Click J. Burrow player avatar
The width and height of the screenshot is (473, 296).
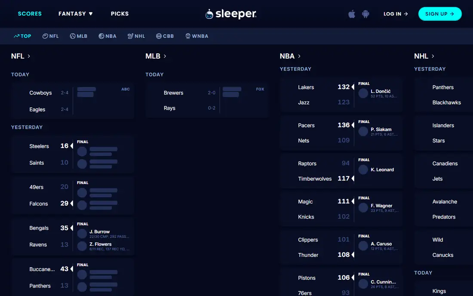coord(82,234)
